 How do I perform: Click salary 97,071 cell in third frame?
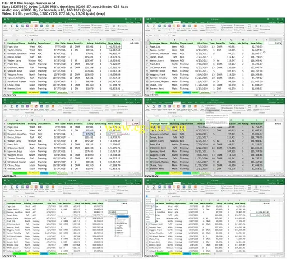pyautogui.click(x=89, y=134)
